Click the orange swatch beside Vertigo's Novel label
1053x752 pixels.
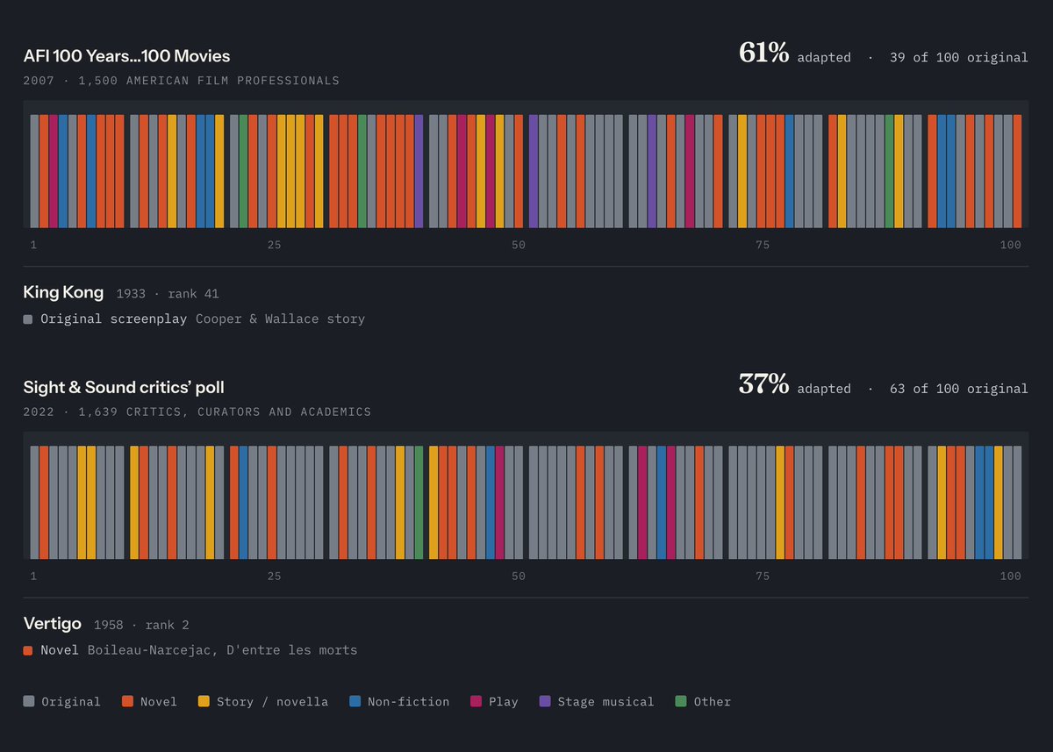[x=28, y=650]
